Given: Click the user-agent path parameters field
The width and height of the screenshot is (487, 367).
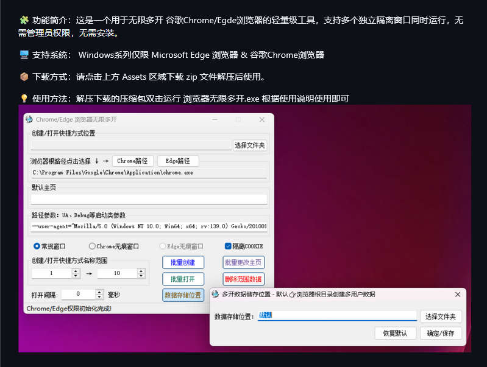Looking at the screenshot, I should [x=149, y=226].
